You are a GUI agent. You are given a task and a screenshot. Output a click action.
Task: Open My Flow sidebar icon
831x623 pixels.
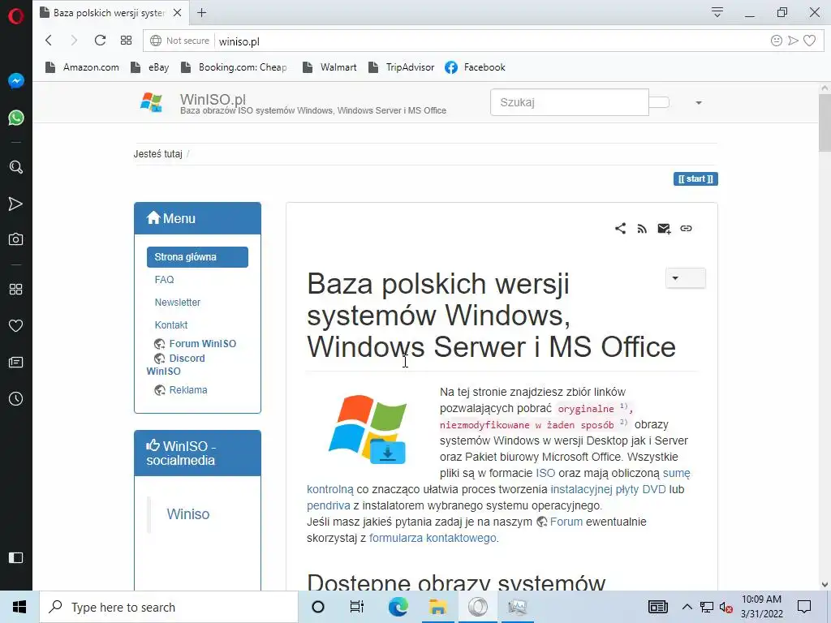tap(16, 204)
